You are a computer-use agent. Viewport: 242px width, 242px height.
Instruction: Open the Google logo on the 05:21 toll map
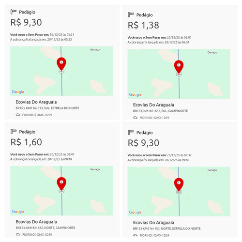18,92
